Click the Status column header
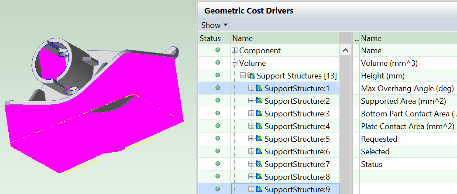This screenshot has width=457, height=194. (x=210, y=38)
